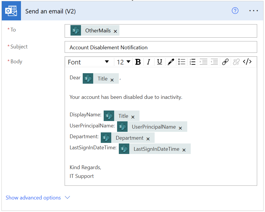Remove link using the unlink icon
Viewport: 265px width, 212px height.
coord(236,62)
